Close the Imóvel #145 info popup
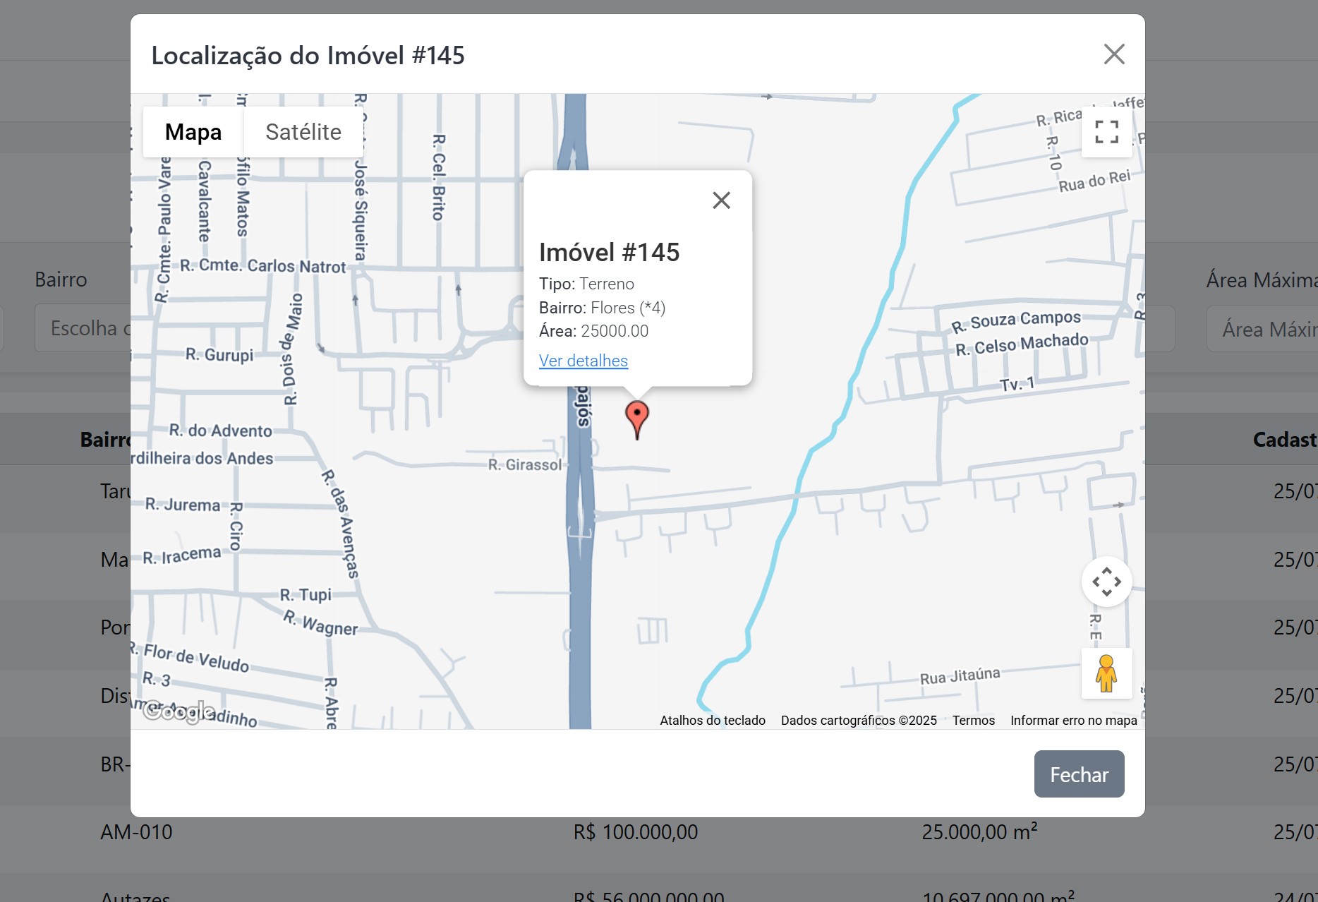This screenshot has width=1318, height=902. coord(721,200)
